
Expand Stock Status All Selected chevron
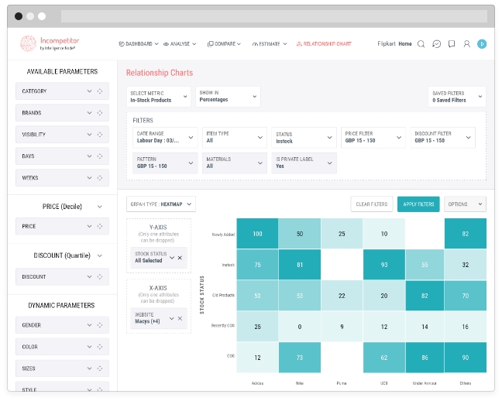(172, 258)
